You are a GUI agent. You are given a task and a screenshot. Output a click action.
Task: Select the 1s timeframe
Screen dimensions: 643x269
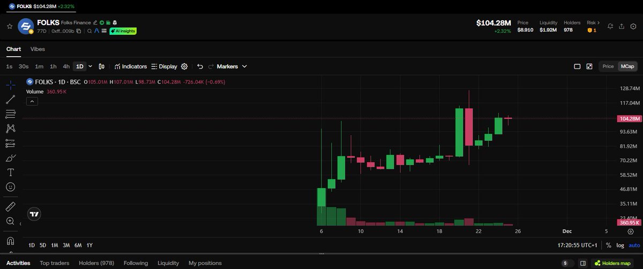tap(9, 66)
